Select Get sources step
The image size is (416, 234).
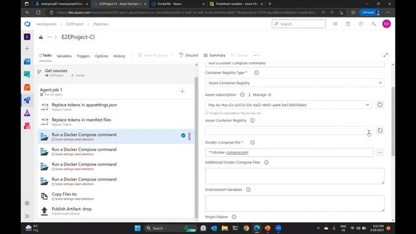click(x=116, y=73)
